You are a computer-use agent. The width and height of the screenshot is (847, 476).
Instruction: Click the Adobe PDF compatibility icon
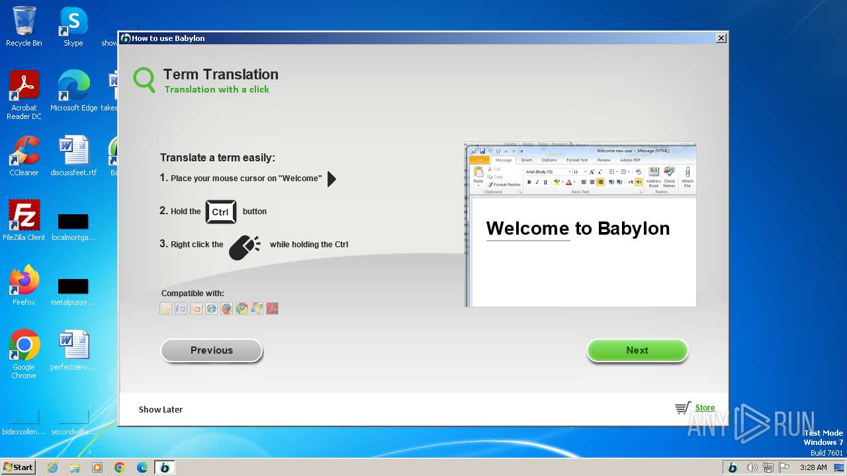click(x=273, y=308)
